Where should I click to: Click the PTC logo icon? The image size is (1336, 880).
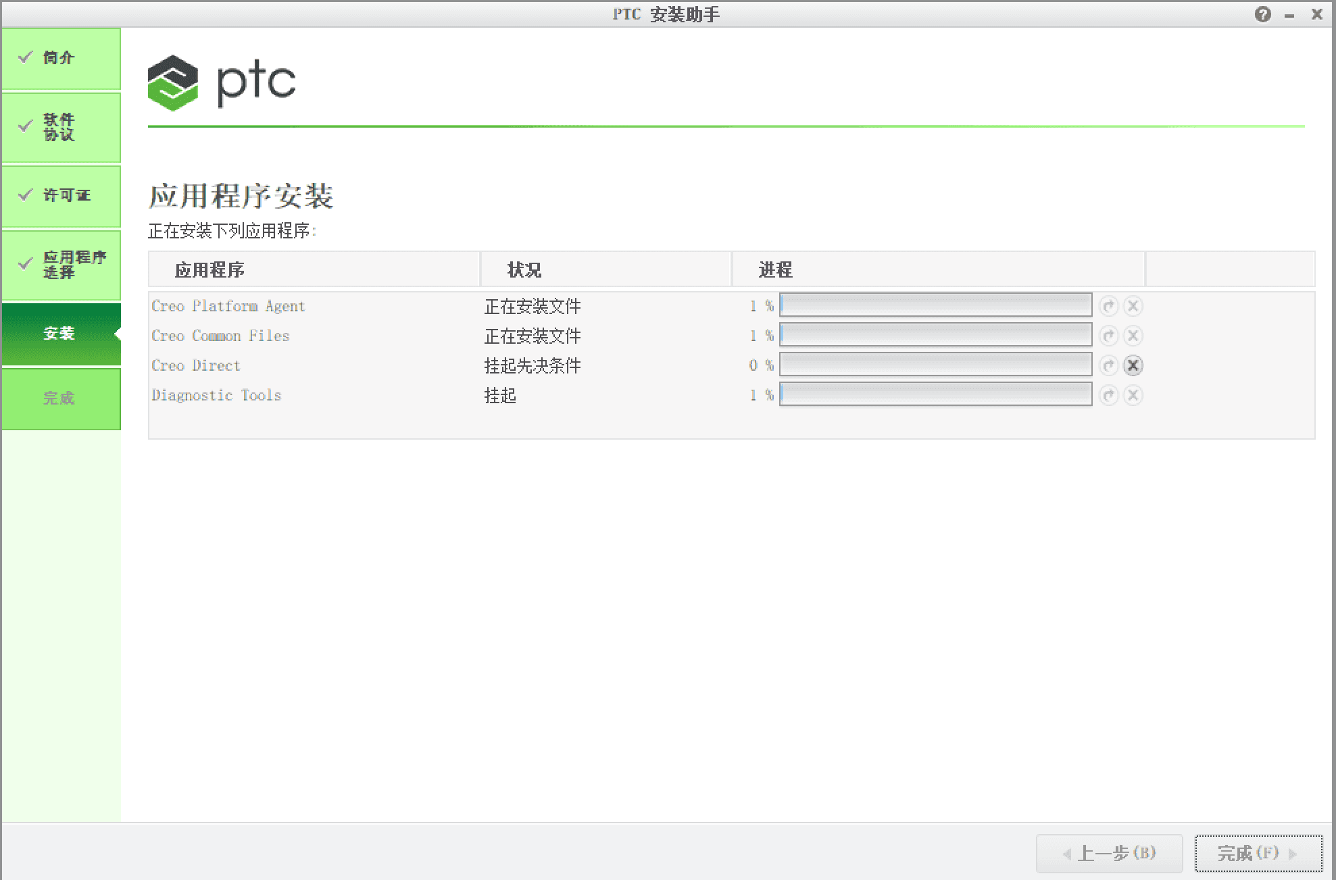[172, 81]
